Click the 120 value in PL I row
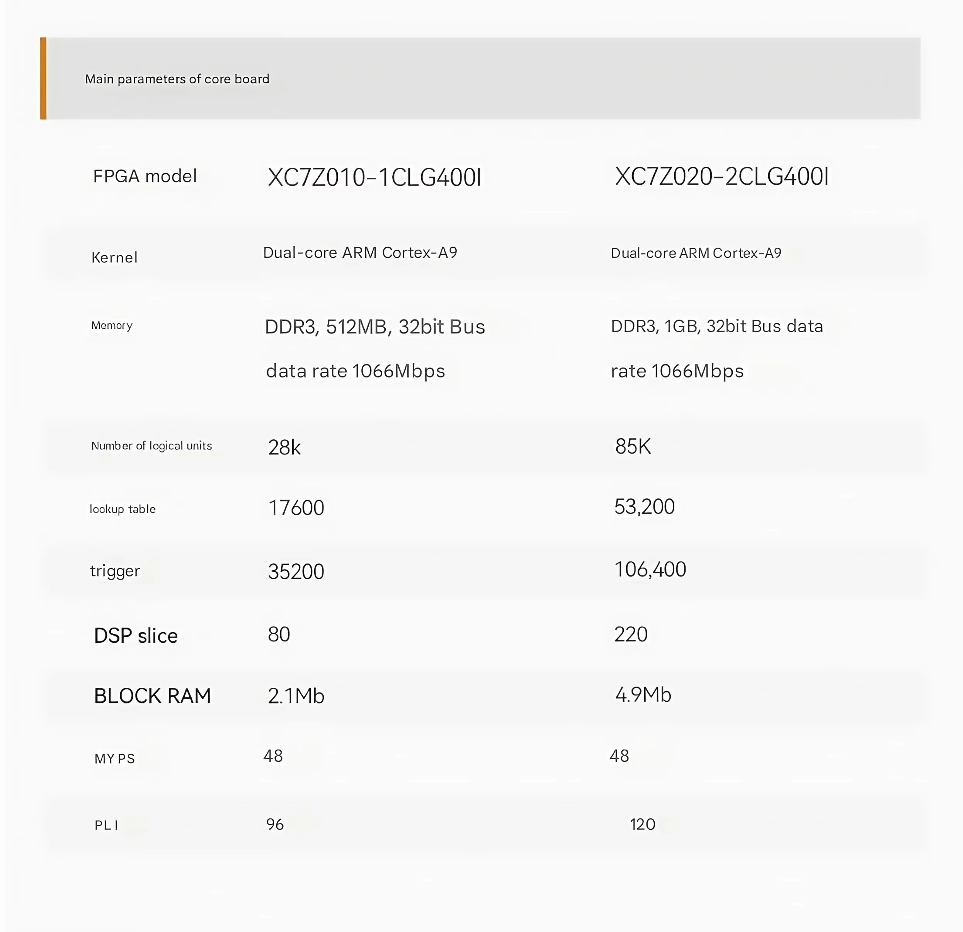The height and width of the screenshot is (932, 963). [643, 824]
